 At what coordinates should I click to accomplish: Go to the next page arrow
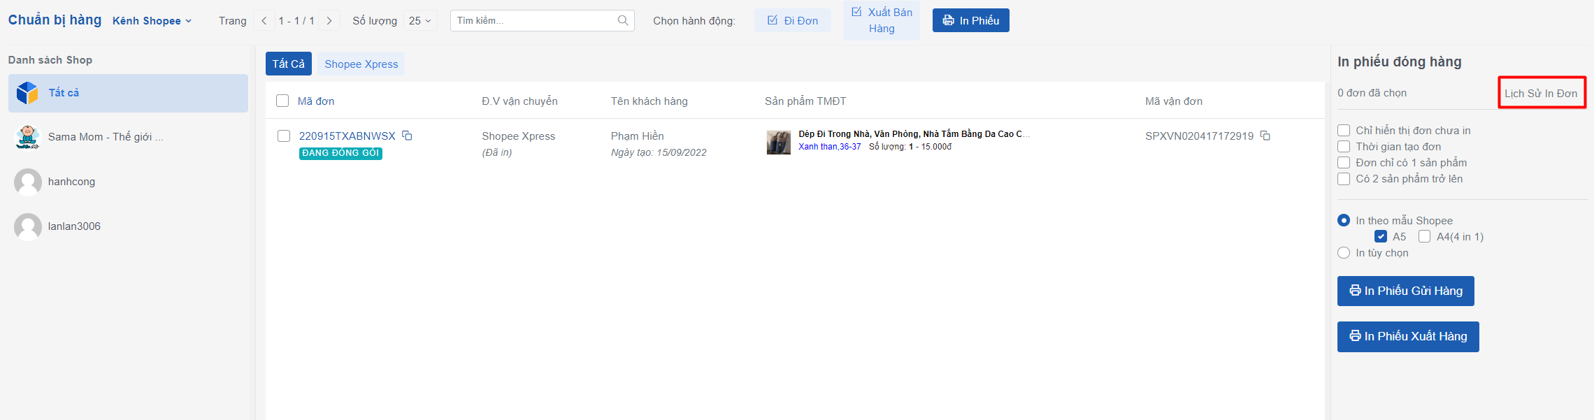329,21
